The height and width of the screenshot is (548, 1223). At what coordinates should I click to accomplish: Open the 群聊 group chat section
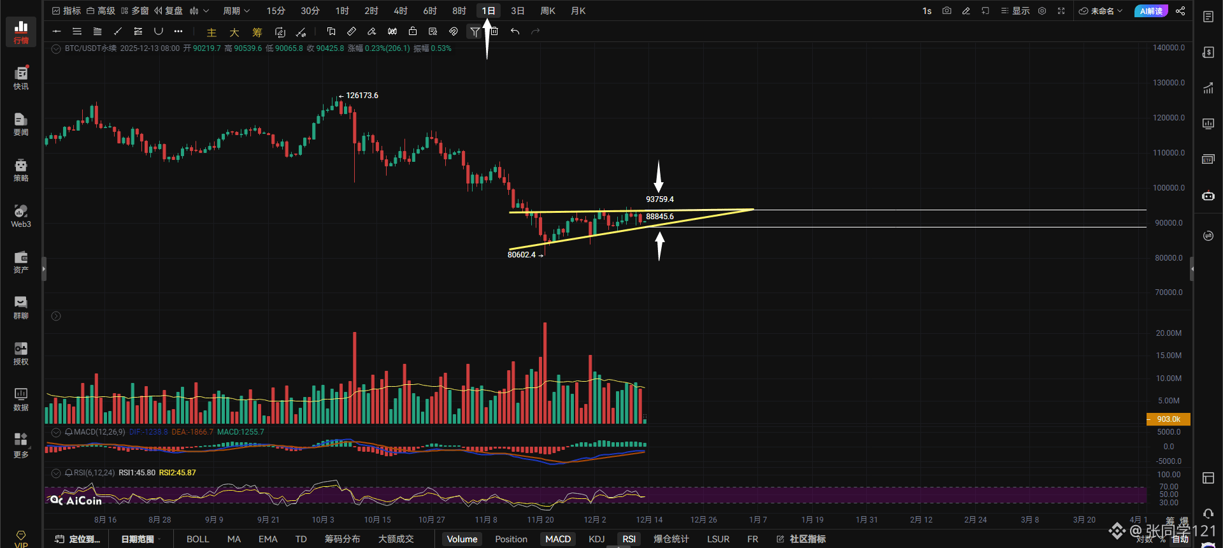coord(21,307)
